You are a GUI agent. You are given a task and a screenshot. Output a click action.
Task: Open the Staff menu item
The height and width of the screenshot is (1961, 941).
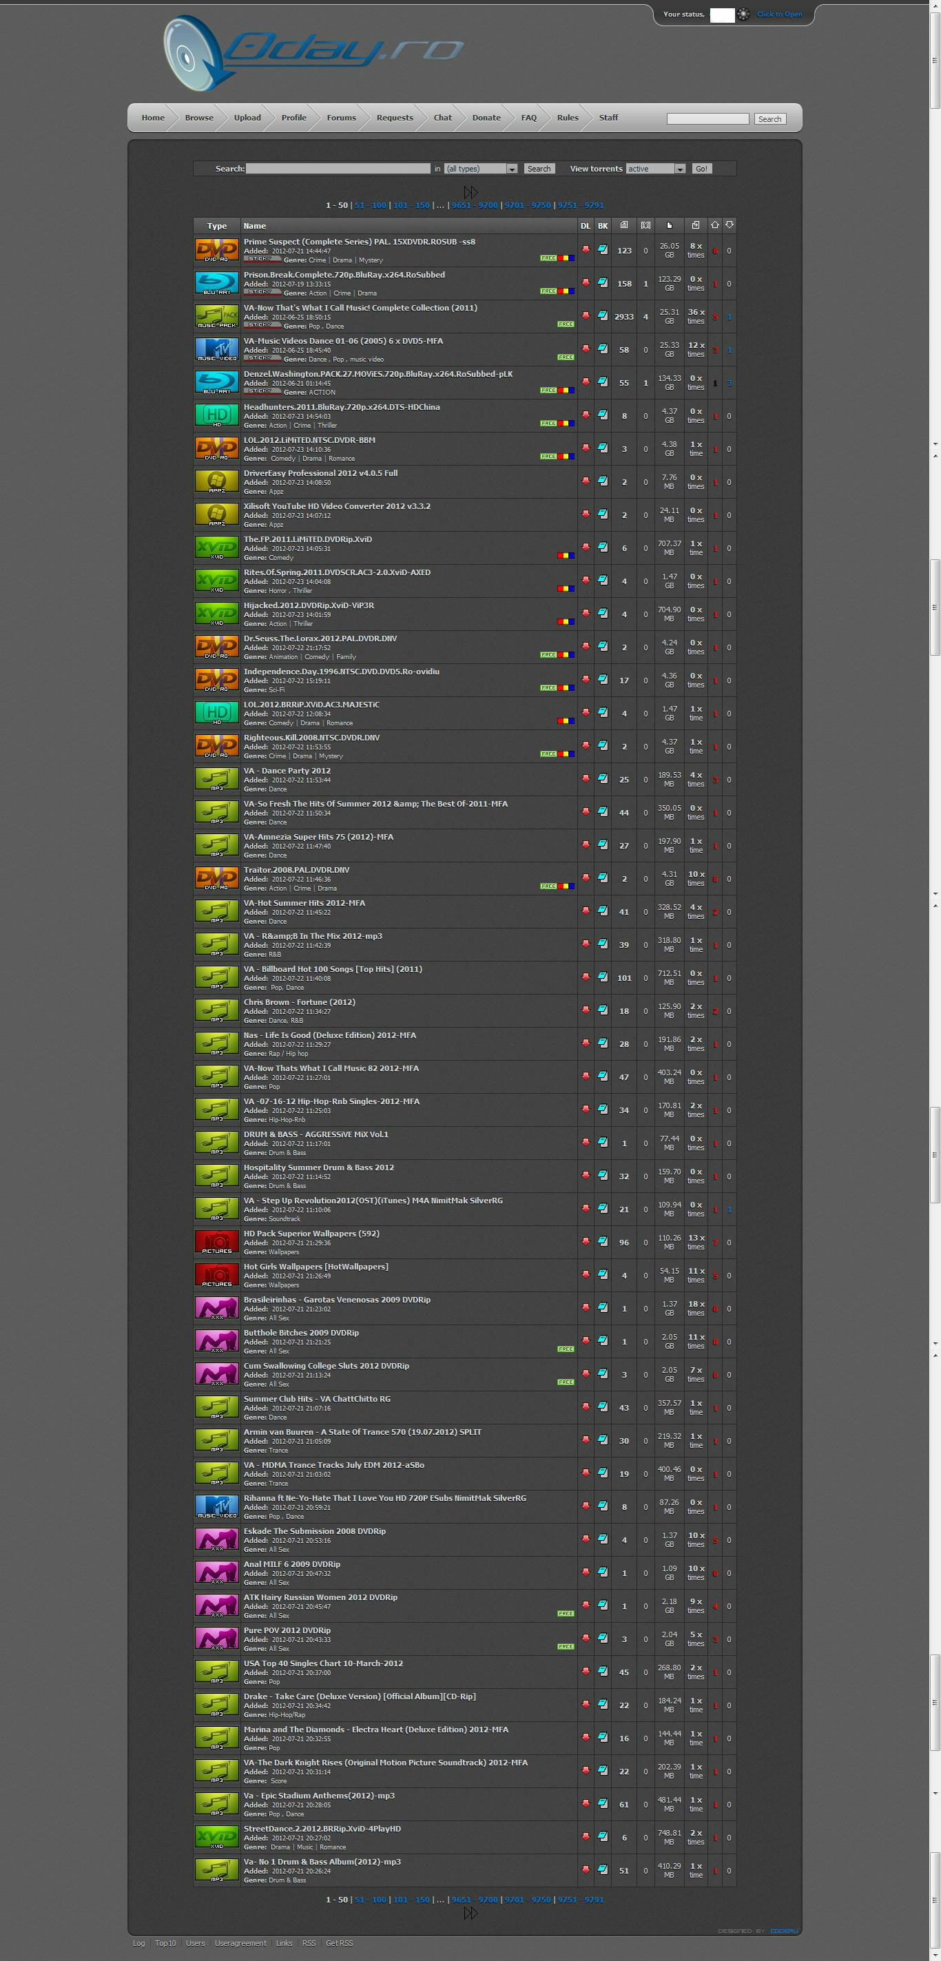click(608, 117)
